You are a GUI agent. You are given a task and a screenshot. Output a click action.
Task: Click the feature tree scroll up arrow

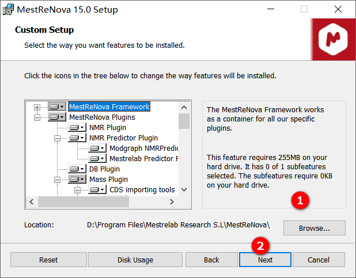click(x=184, y=107)
